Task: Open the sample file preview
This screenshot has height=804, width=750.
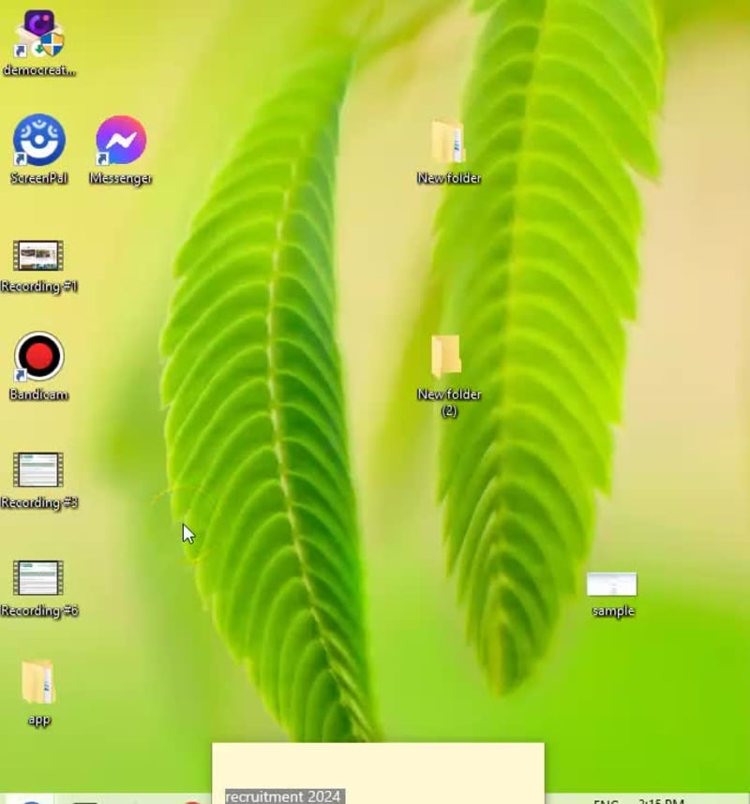Action: 611,583
